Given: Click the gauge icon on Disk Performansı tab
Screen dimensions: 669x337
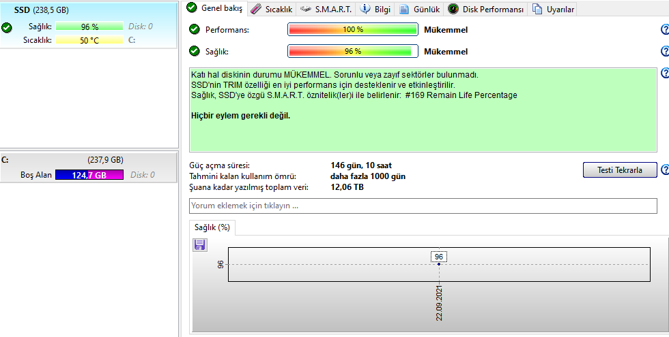Looking at the screenshot, I should (x=453, y=9).
